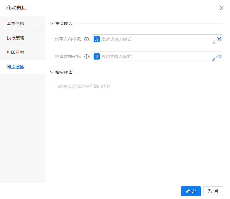The height and width of the screenshot is (199, 230).
Task: Click the 水平方向坐标 field label
Action: click(x=68, y=39)
